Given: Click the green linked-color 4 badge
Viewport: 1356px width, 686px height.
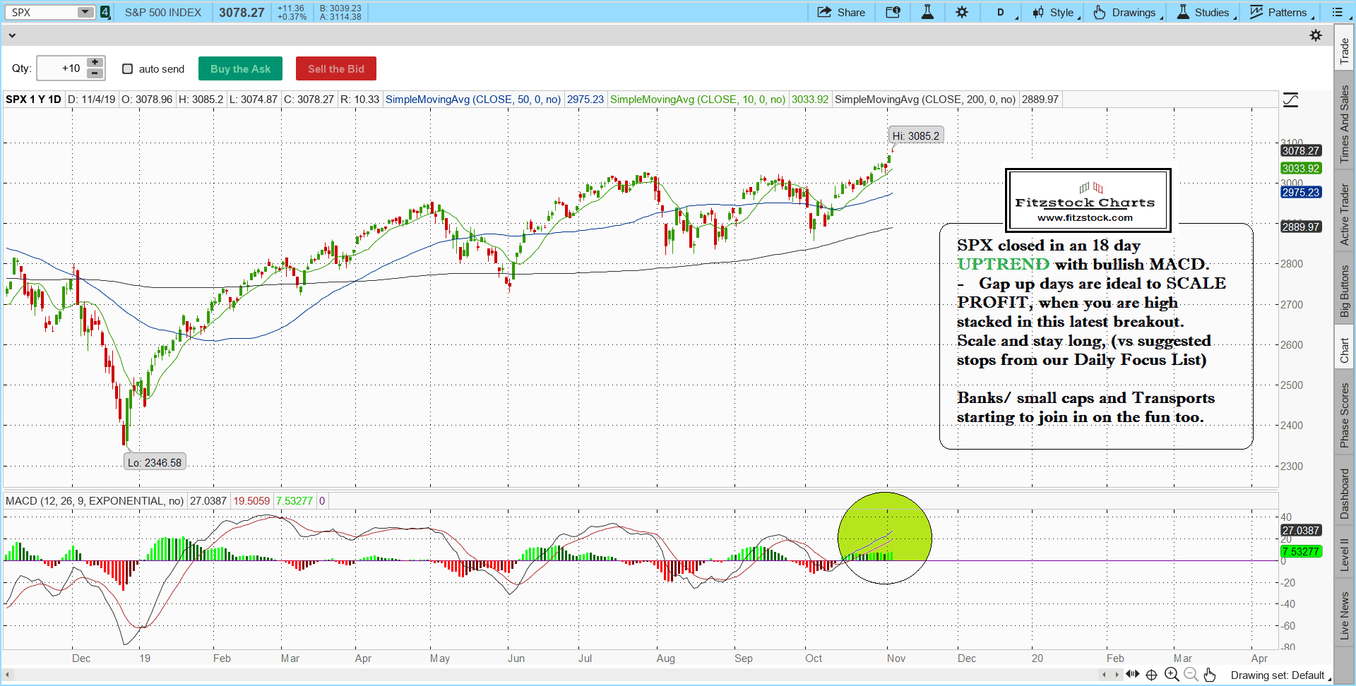Looking at the screenshot, I should click(x=105, y=12).
